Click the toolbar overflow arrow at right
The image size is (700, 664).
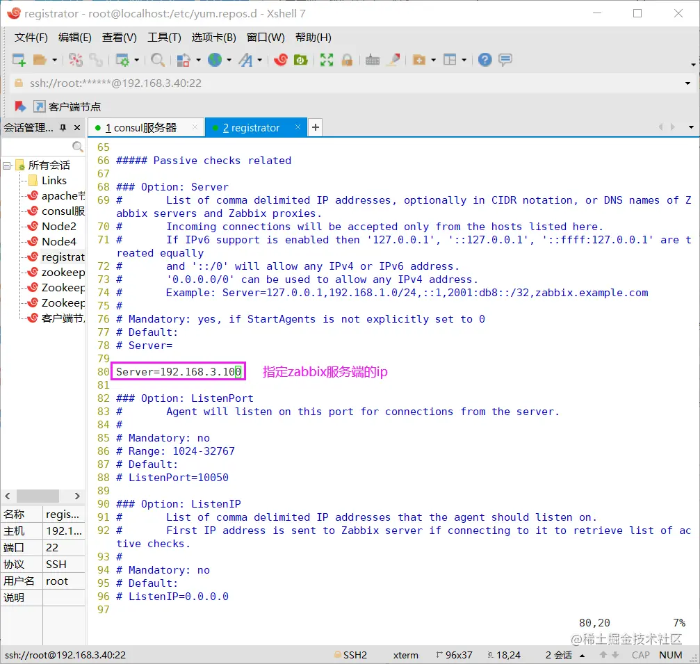click(693, 65)
